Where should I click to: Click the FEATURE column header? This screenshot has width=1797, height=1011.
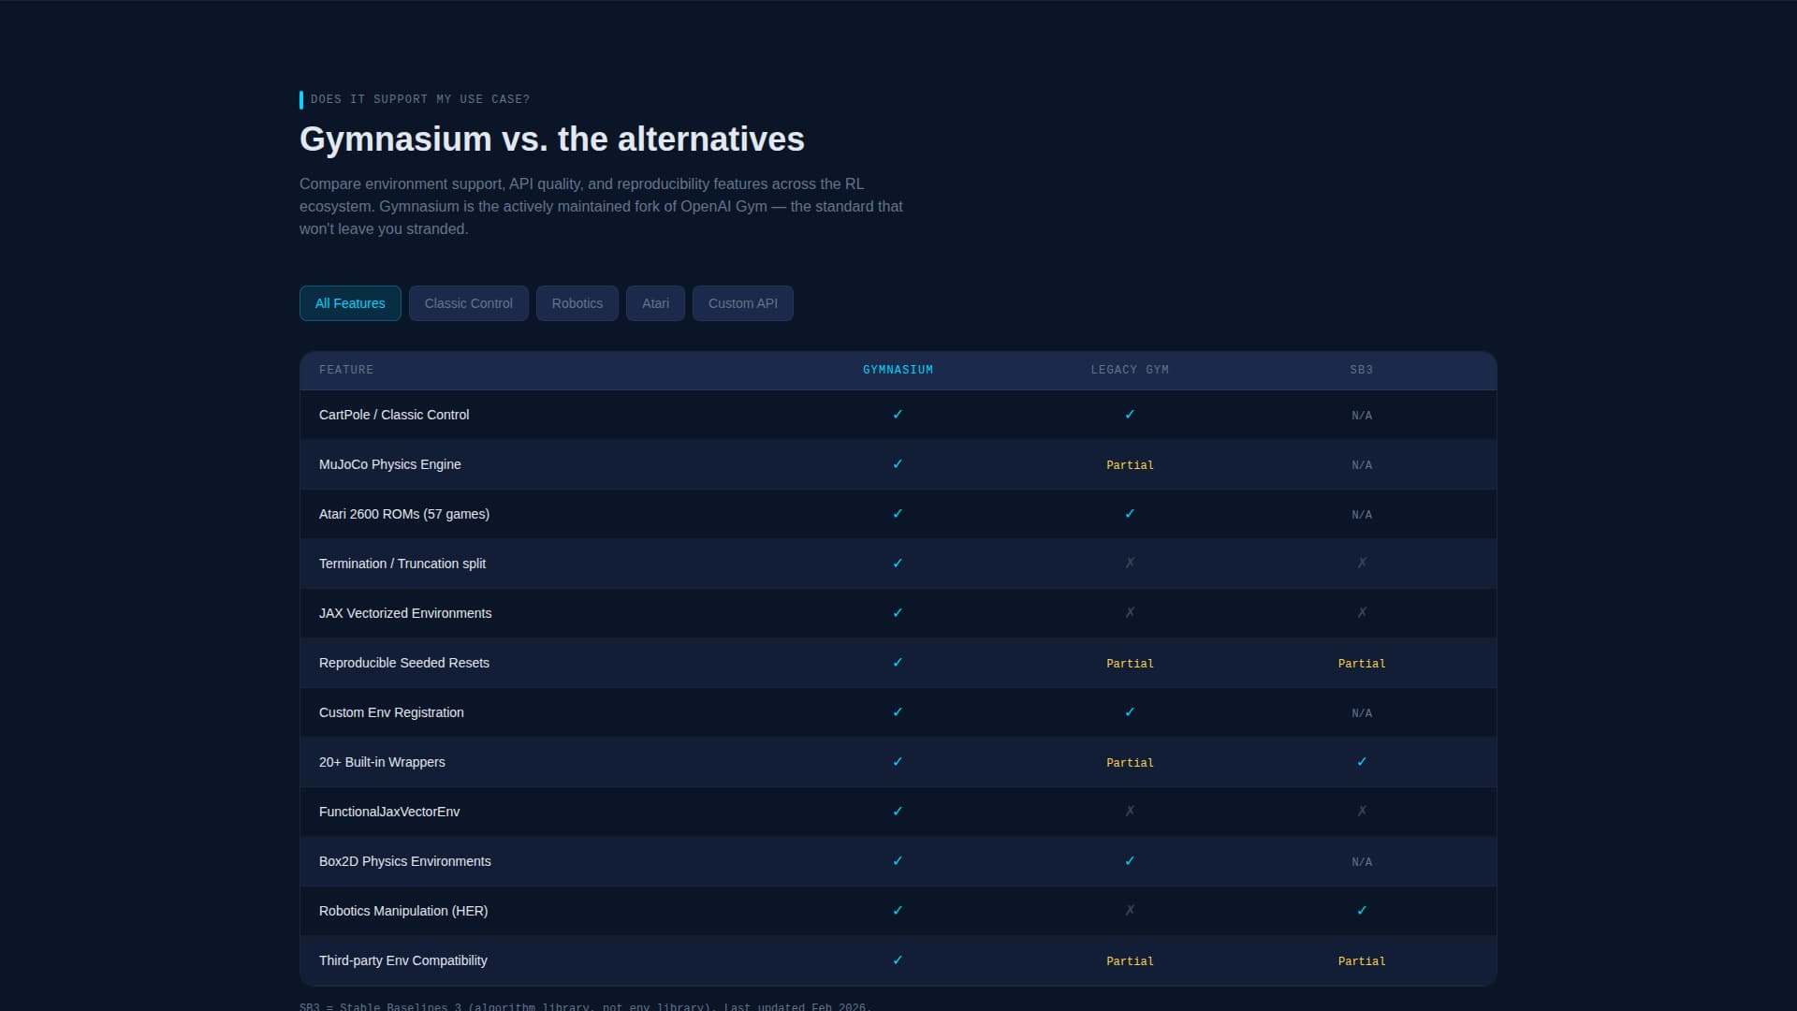pyautogui.click(x=346, y=370)
